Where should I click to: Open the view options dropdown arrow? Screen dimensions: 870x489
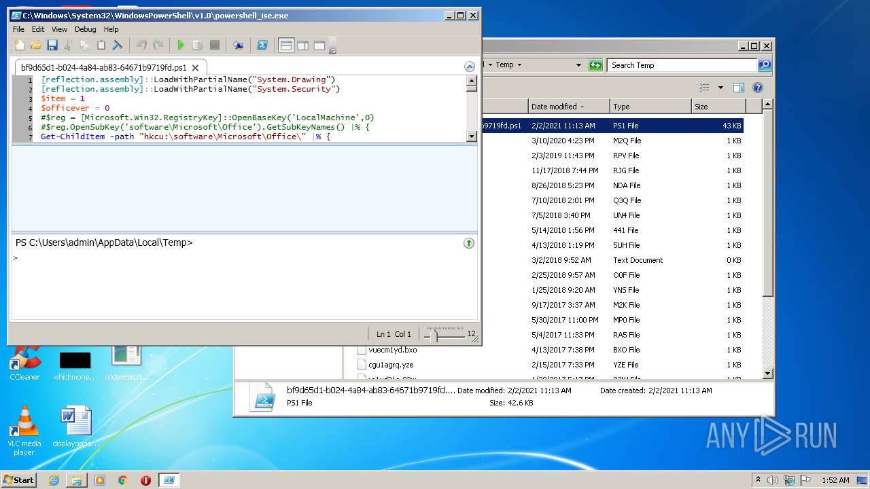[x=720, y=88]
